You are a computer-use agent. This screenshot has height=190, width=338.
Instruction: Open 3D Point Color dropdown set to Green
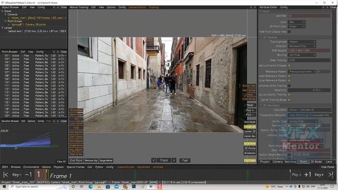point(297,26)
